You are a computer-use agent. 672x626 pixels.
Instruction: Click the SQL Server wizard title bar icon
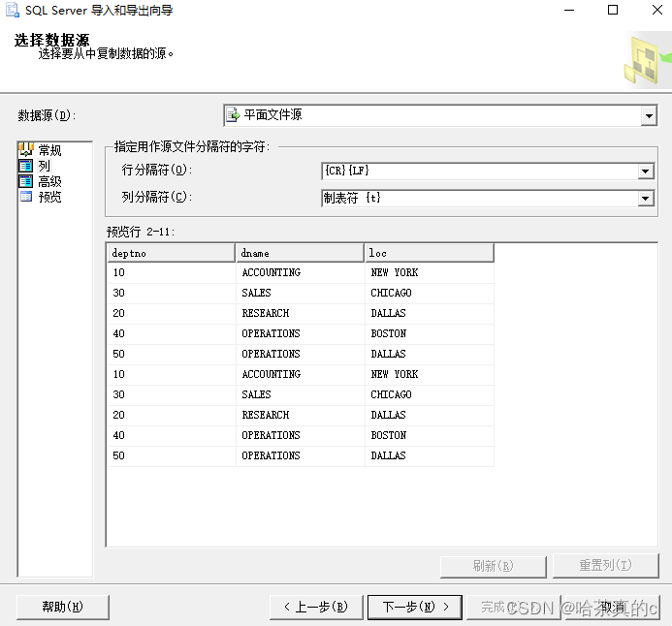(x=12, y=10)
